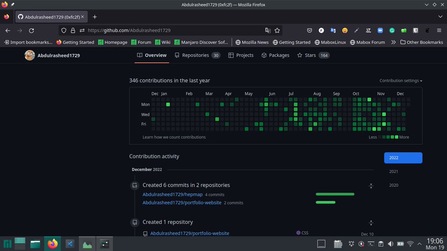The width and height of the screenshot is (447, 251).
Task: Check battery status tray icon
Action: click(400, 244)
